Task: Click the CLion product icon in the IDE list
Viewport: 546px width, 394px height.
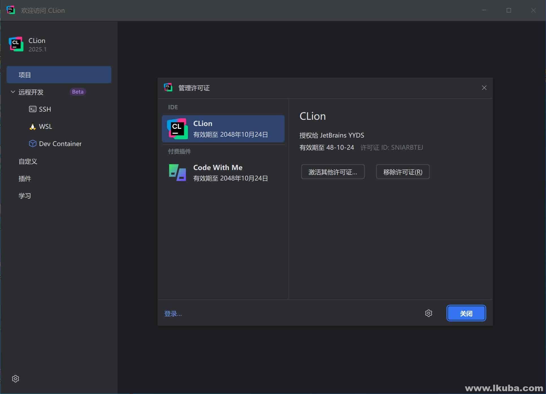Action: tap(177, 129)
